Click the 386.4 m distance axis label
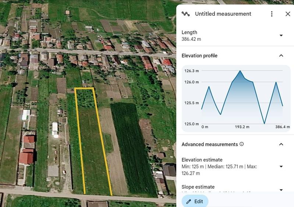The image size is (294, 207). 283,127
